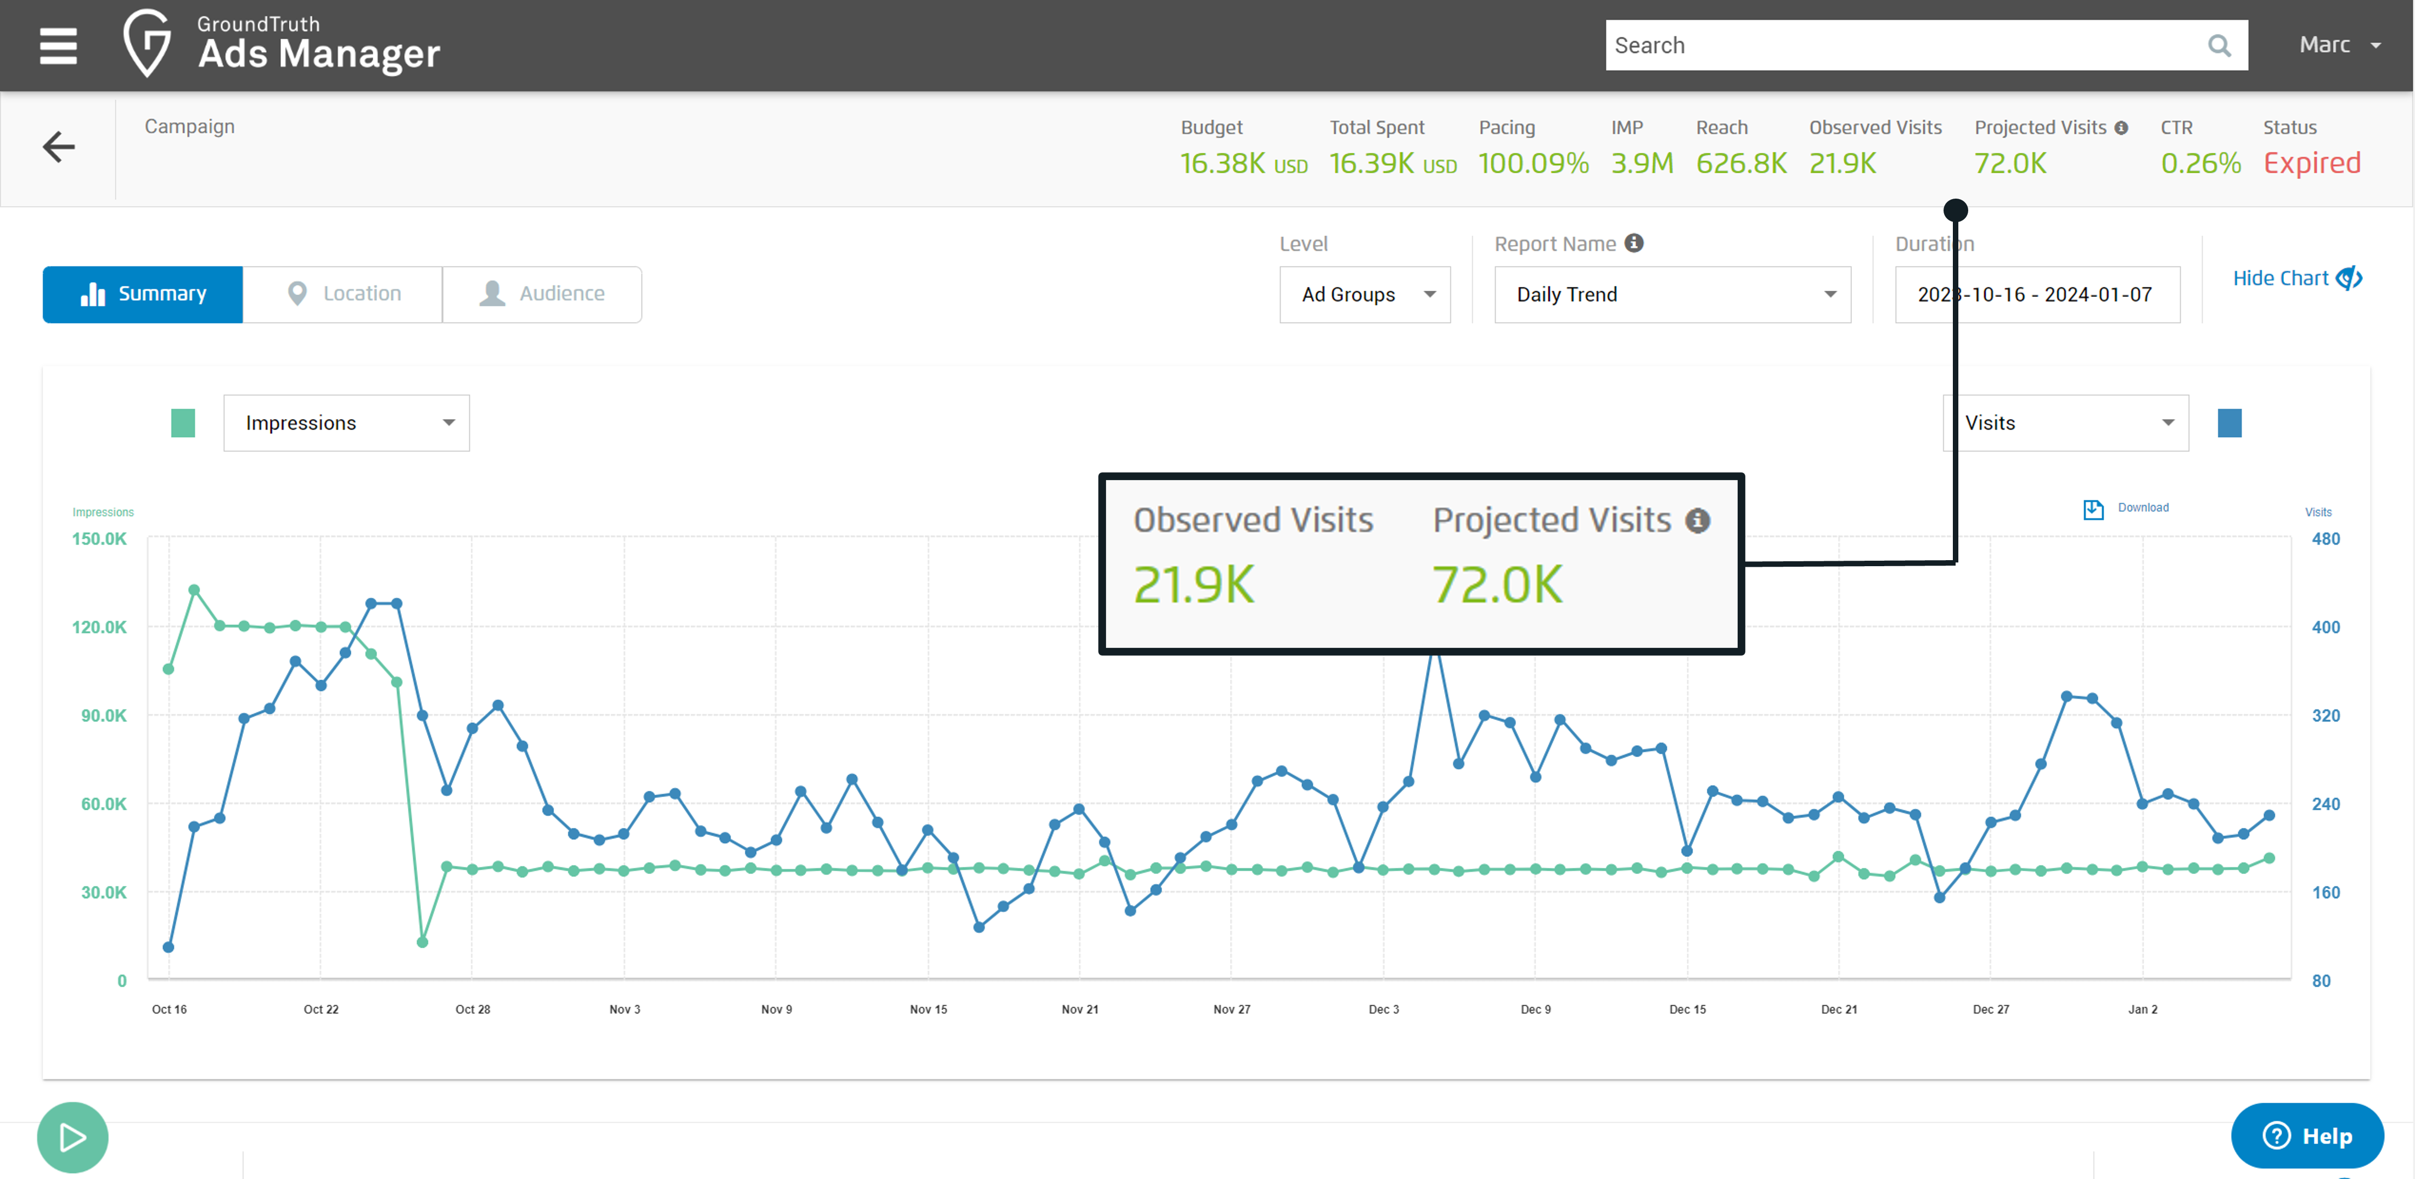Switch to the Audience tab

(542, 294)
